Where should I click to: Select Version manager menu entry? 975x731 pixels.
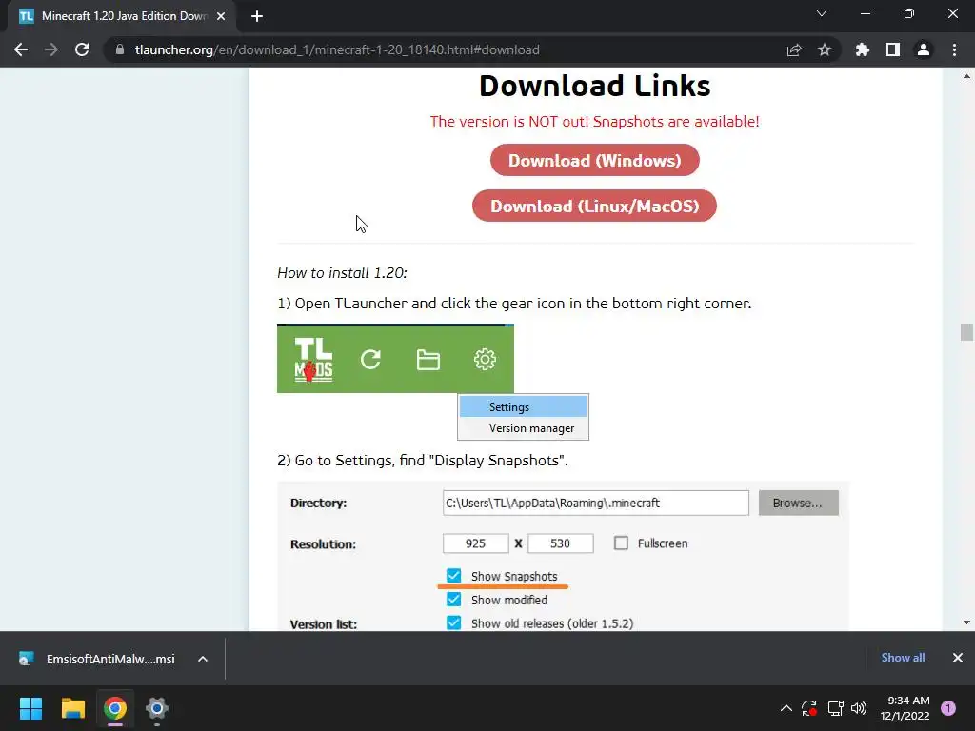click(x=523, y=428)
